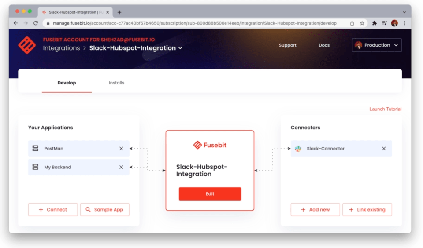
Task: Click the PostMan server icon
Action: tap(35, 148)
